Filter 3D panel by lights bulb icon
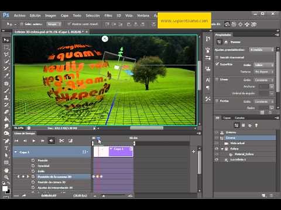Screen dimensions: 281x210 pos(256,125)
